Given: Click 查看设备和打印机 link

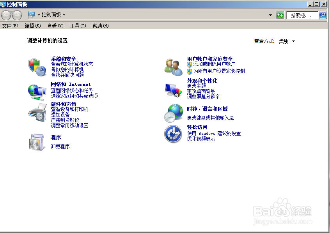Looking at the screenshot, I should (70, 109).
